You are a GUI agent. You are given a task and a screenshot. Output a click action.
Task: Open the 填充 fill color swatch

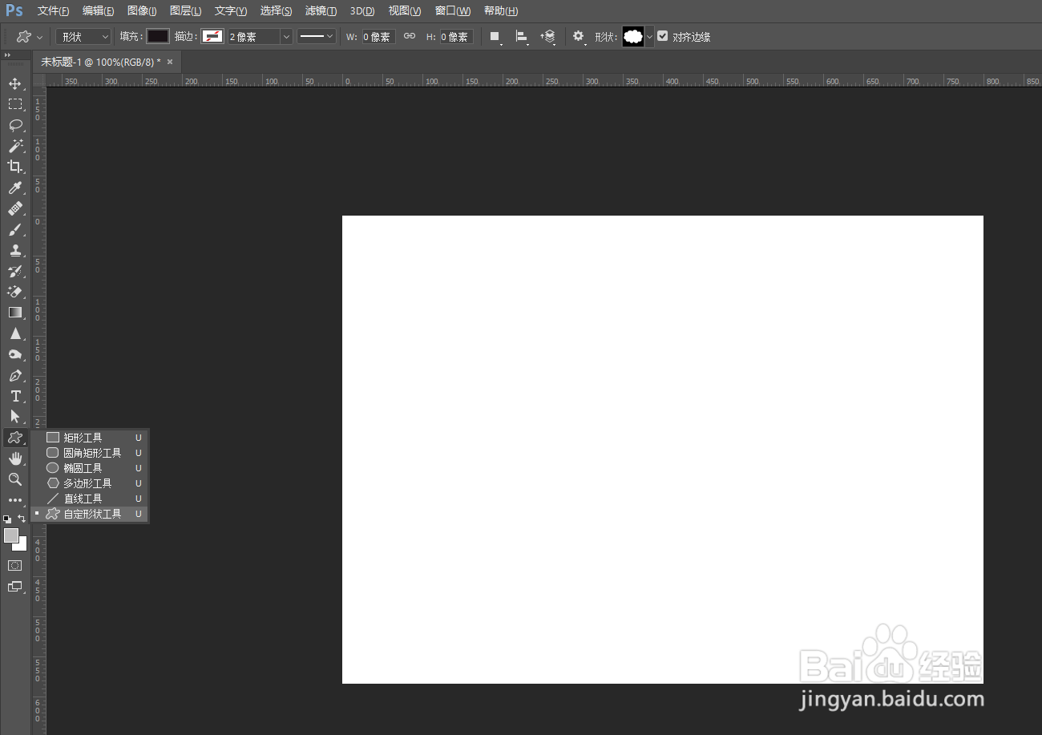(x=158, y=36)
